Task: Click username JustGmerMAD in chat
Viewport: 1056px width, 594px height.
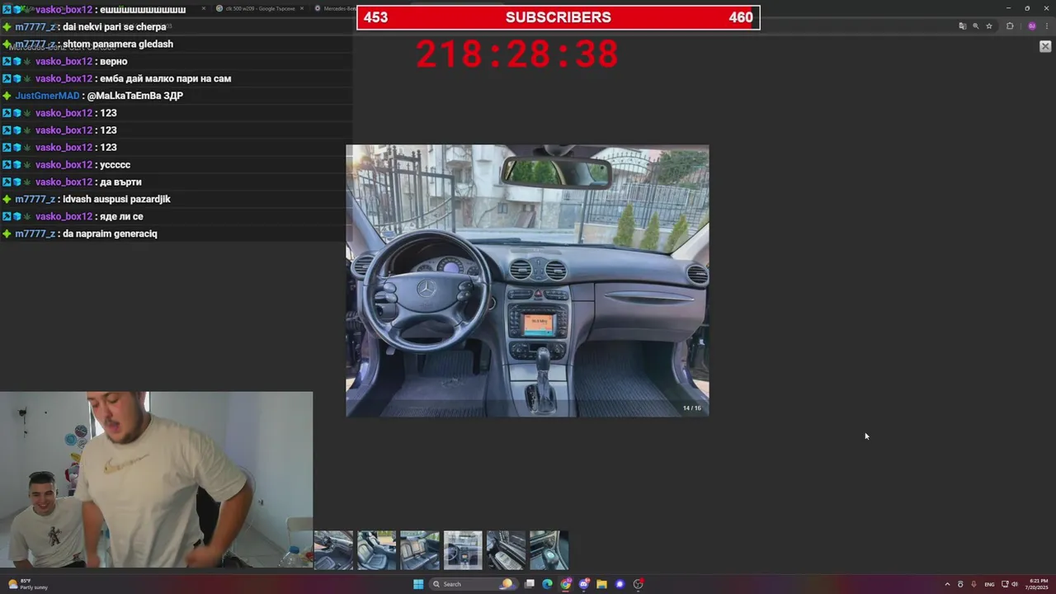Action: [47, 96]
